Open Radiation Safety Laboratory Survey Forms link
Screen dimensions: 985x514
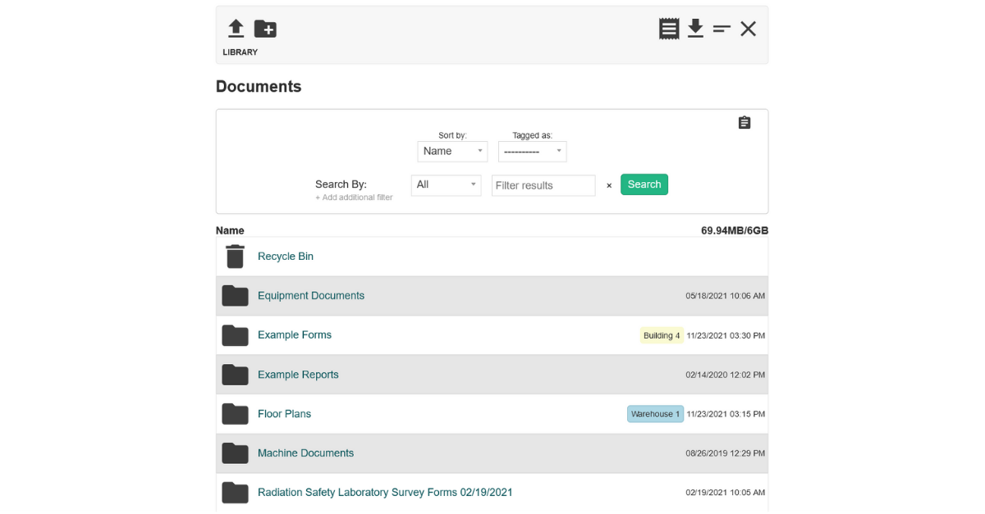(x=385, y=493)
